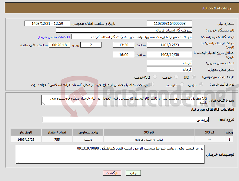The height and width of the screenshot is (181, 239).
Task: Select the کالا radio button
Action: click(194, 77)
